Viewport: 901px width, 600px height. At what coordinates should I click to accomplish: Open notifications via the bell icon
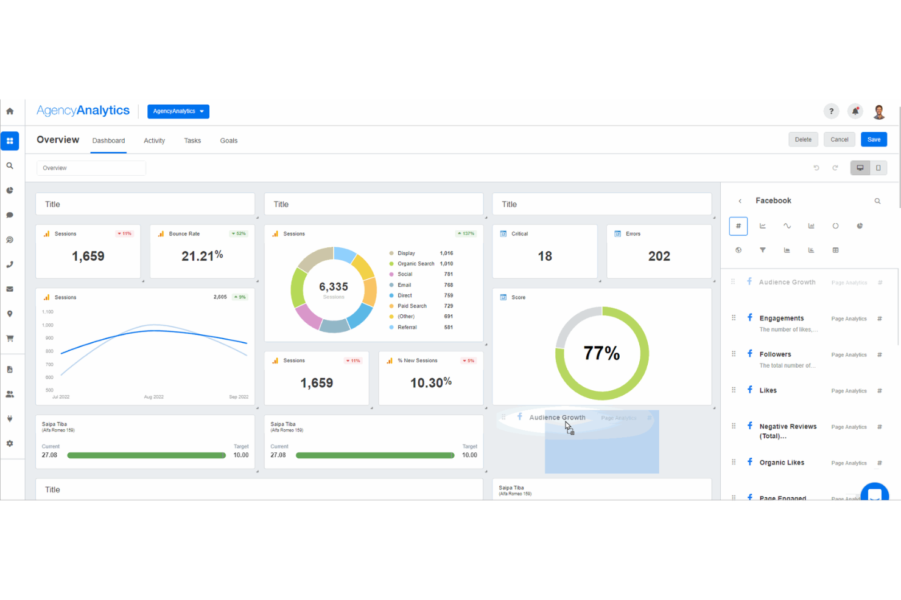855,111
